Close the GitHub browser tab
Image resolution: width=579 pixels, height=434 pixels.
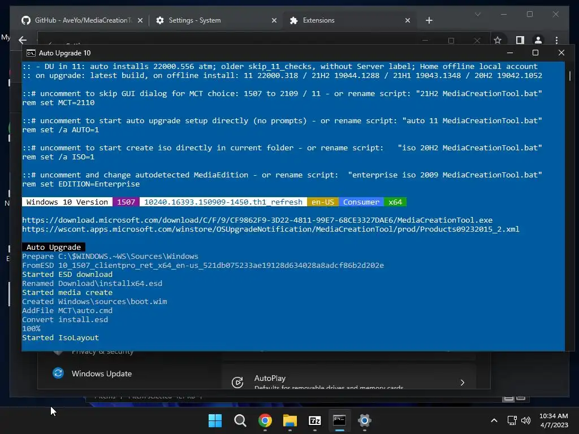[140, 21]
